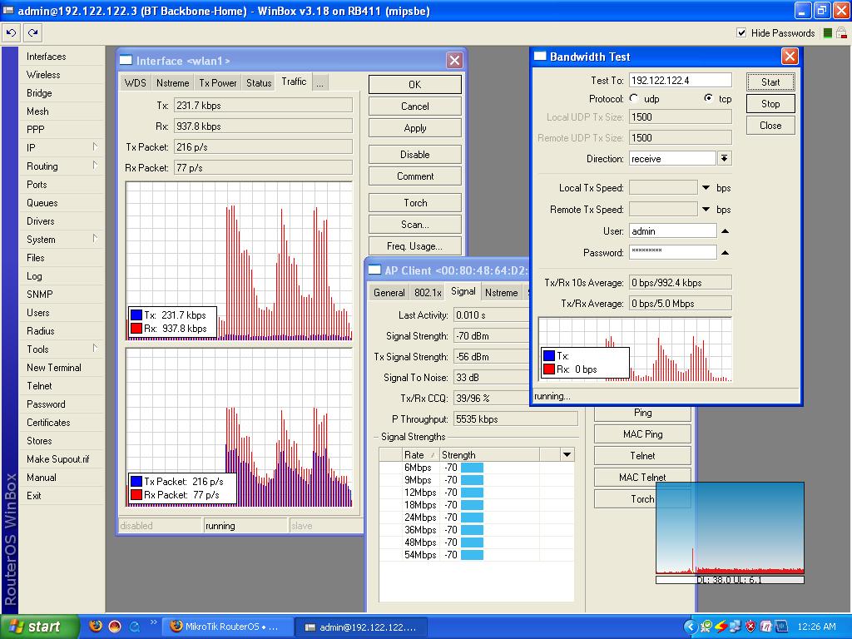The width and height of the screenshot is (852, 639).
Task: Click the red round quick launch icon
Action: [x=115, y=626]
